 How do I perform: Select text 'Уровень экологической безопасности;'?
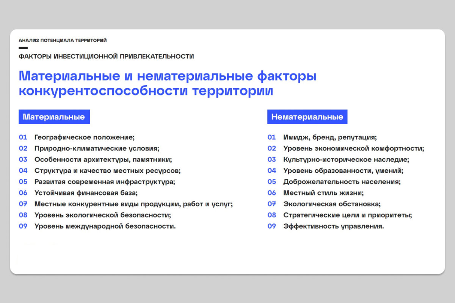coord(103,215)
